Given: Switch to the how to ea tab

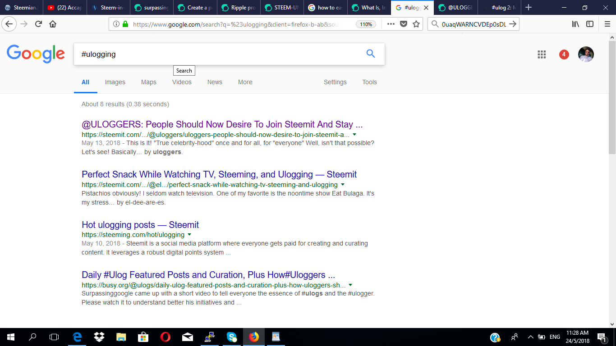Looking at the screenshot, I should 325,8.
